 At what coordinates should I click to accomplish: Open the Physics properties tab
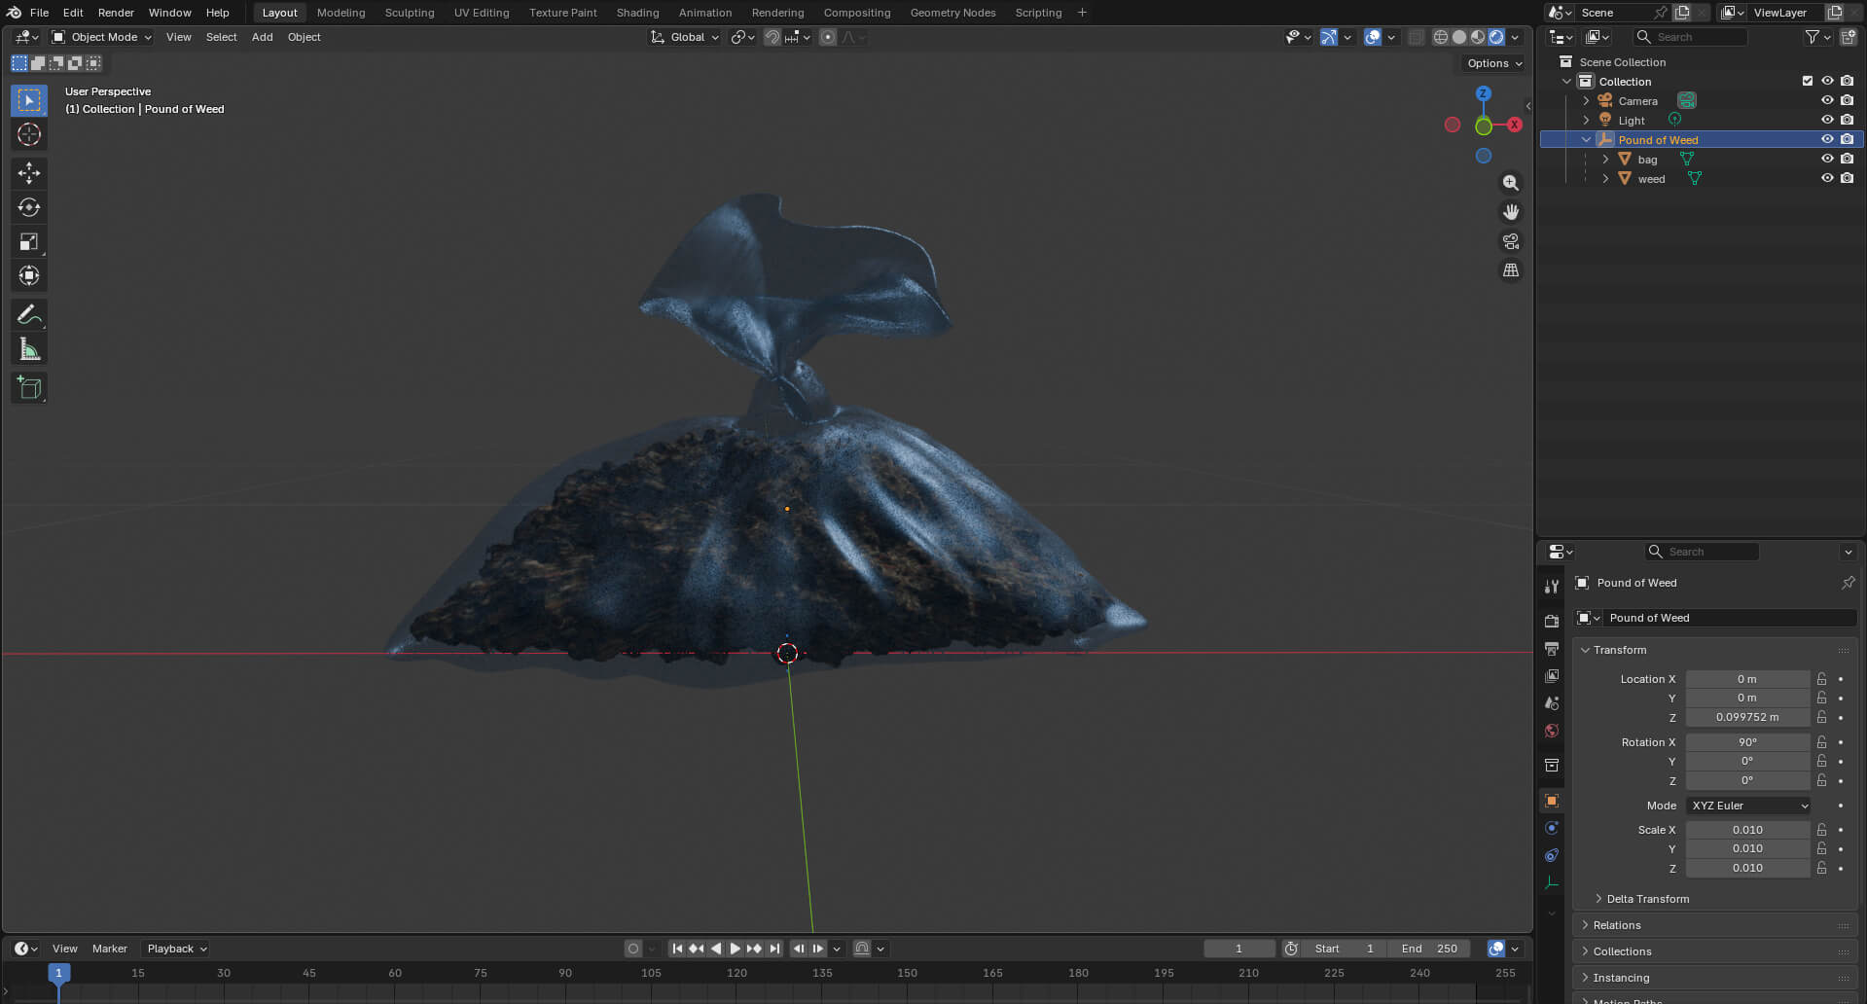(1552, 828)
